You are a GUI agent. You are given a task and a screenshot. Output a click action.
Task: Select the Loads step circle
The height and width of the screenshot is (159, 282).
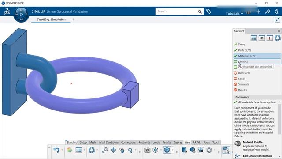click(235, 79)
